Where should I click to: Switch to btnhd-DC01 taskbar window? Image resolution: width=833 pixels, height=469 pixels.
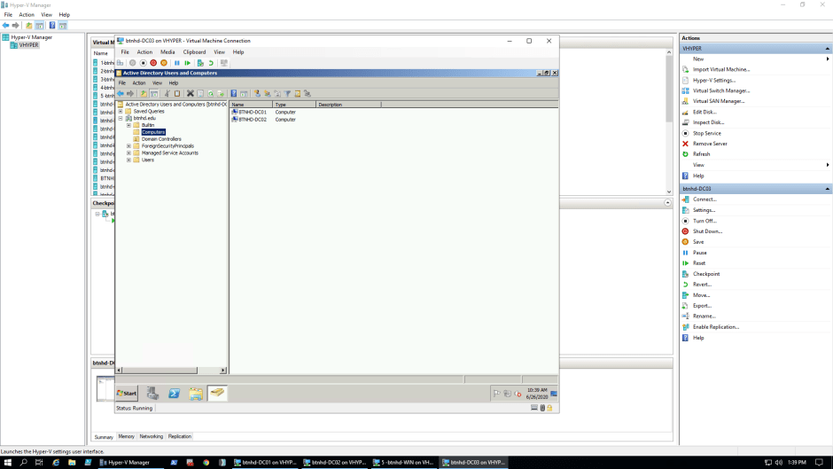(265, 463)
